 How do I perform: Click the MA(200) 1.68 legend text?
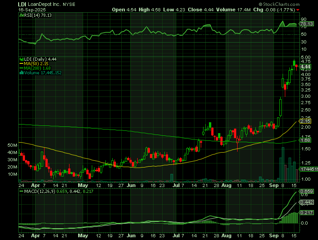tap(37, 68)
